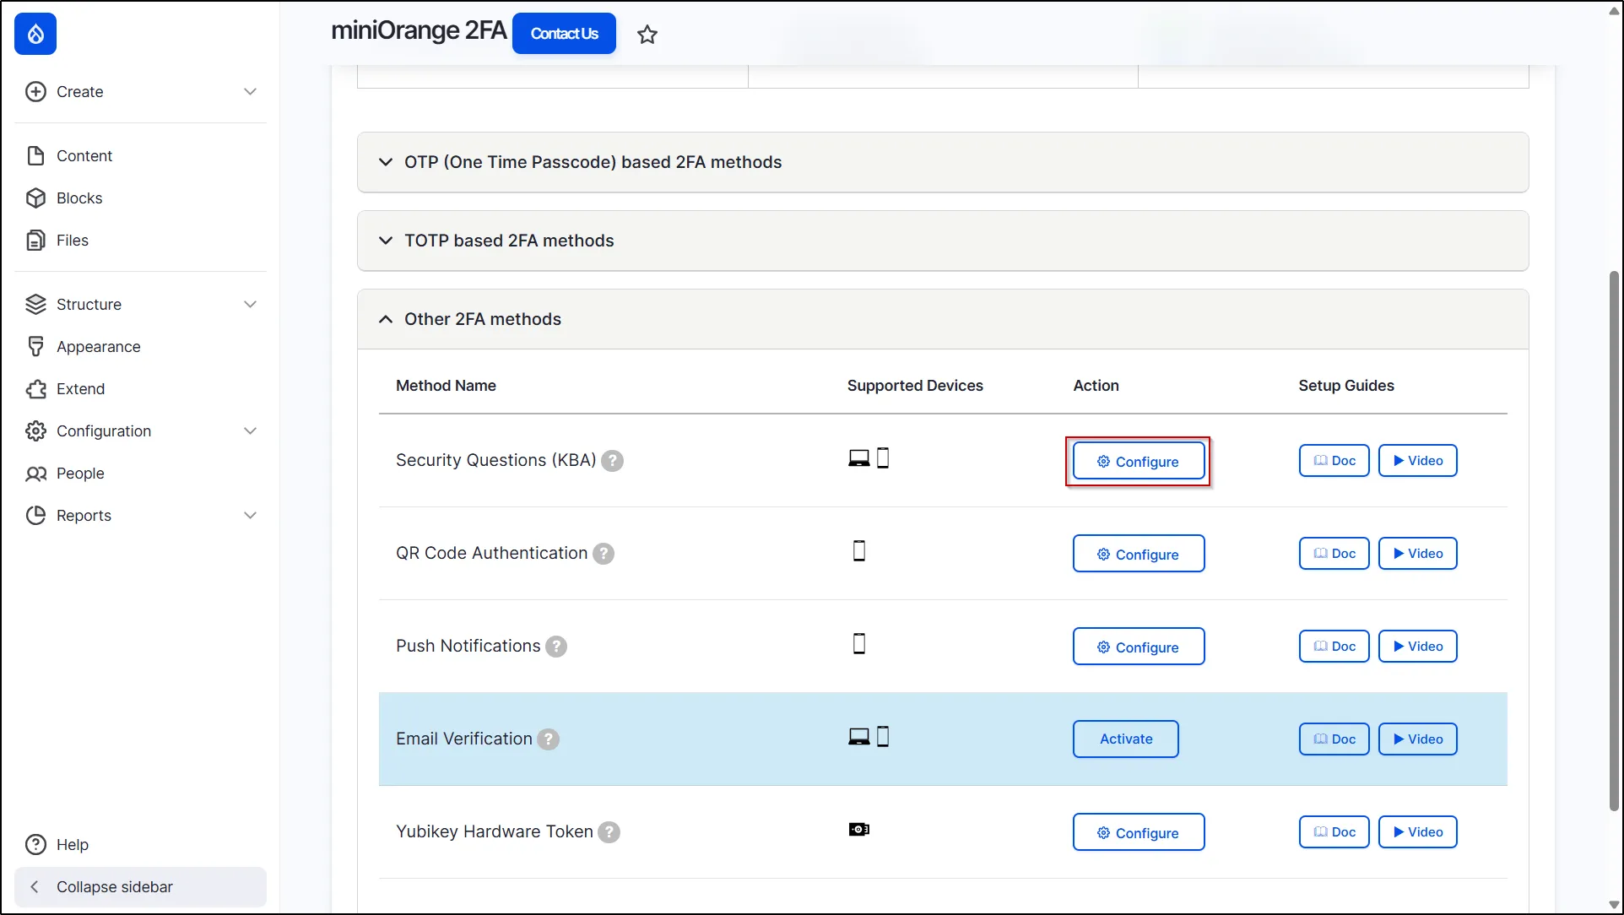The width and height of the screenshot is (1624, 915).
Task: Expand OTP based 2FA methods section
Action: (x=943, y=162)
